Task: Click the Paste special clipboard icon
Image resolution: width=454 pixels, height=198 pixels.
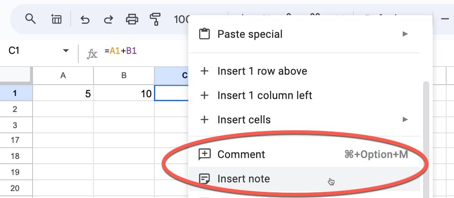Action: pos(204,34)
